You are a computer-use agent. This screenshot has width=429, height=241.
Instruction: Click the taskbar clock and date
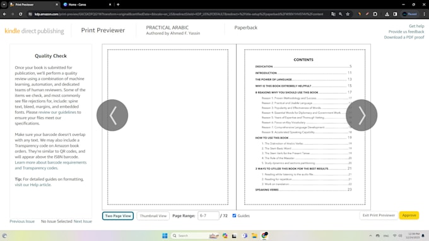click(413, 235)
